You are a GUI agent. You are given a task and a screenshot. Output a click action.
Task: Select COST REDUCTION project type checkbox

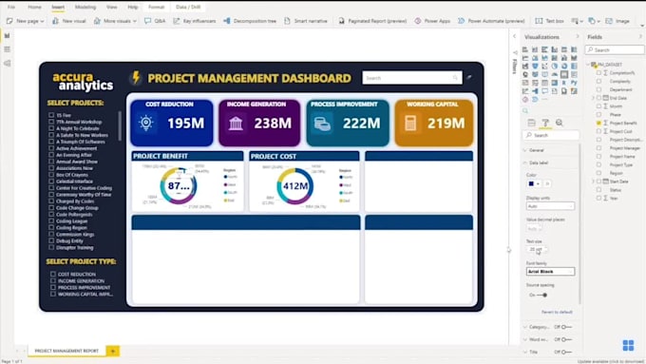coord(53,274)
